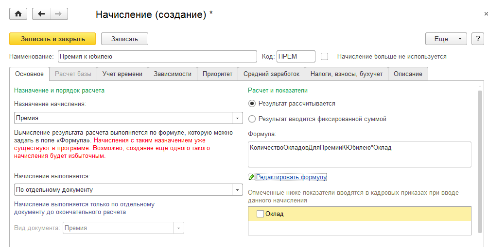Go forward with the right arrow
This screenshot has width=488, height=247.
point(58,14)
